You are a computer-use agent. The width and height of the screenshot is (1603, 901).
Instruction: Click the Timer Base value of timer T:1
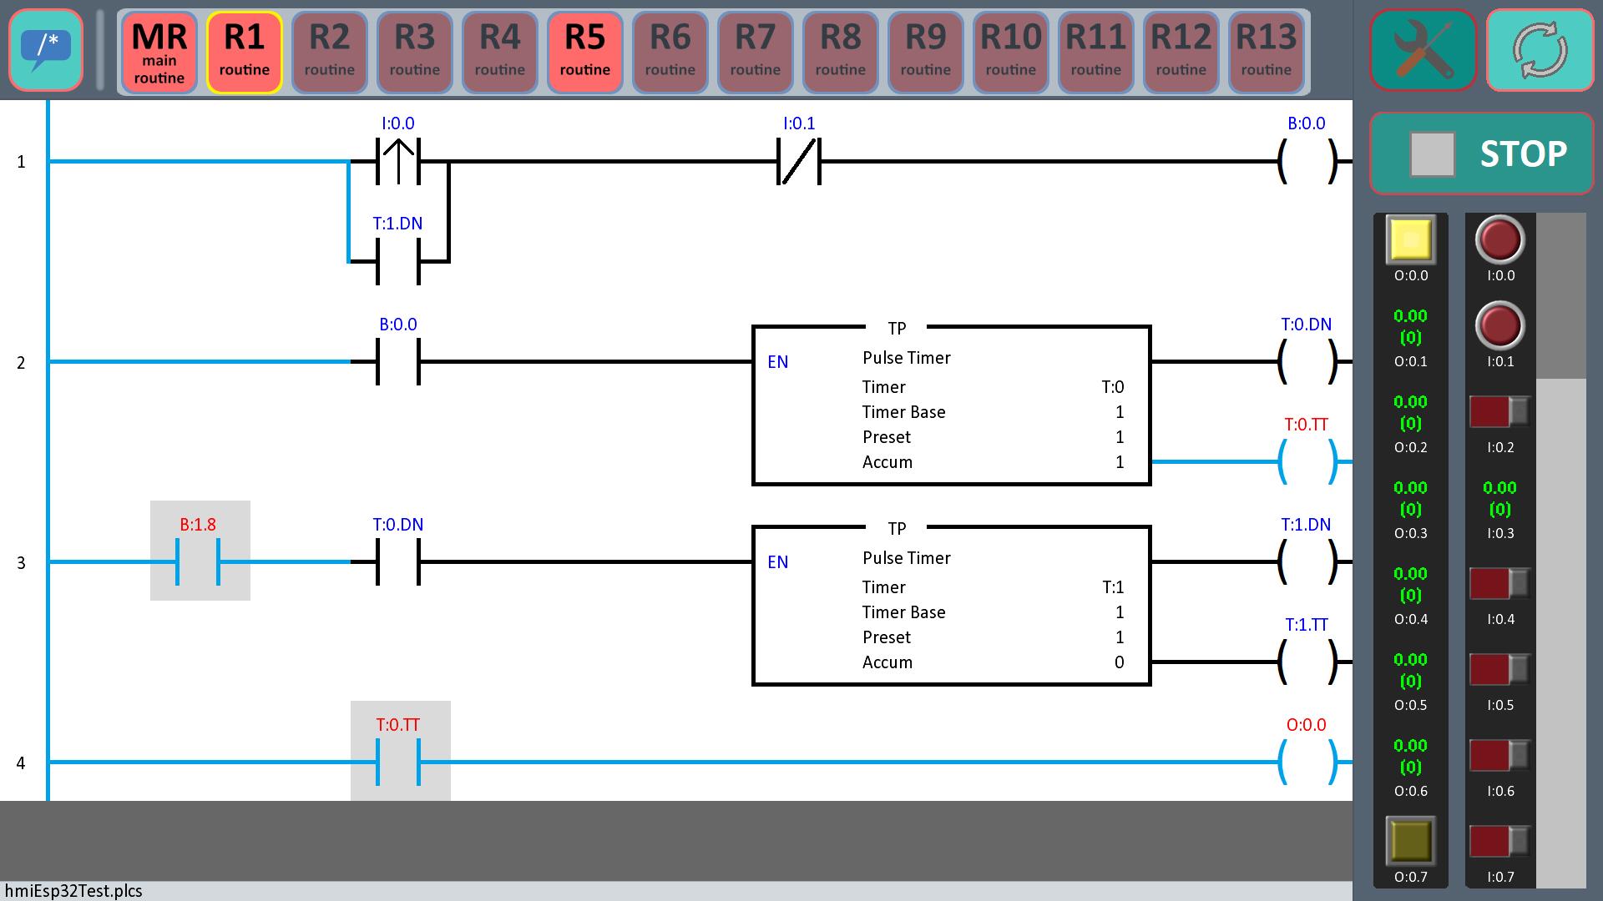(x=1120, y=612)
